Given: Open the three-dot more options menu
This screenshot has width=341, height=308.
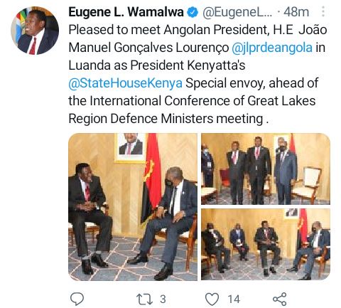Looking at the screenshot, I should pos(323,11).
